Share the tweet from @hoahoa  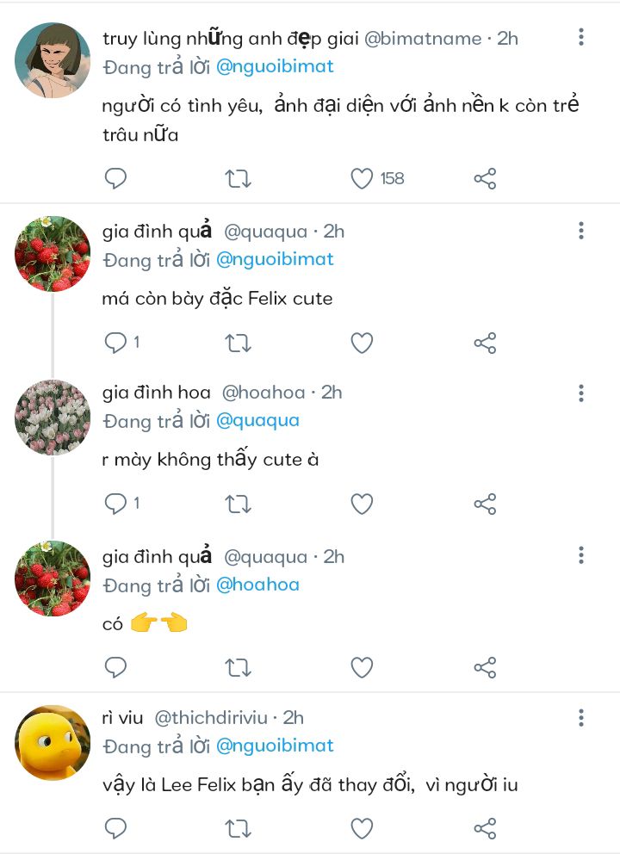pyautogui.click(x=485, y=504)
